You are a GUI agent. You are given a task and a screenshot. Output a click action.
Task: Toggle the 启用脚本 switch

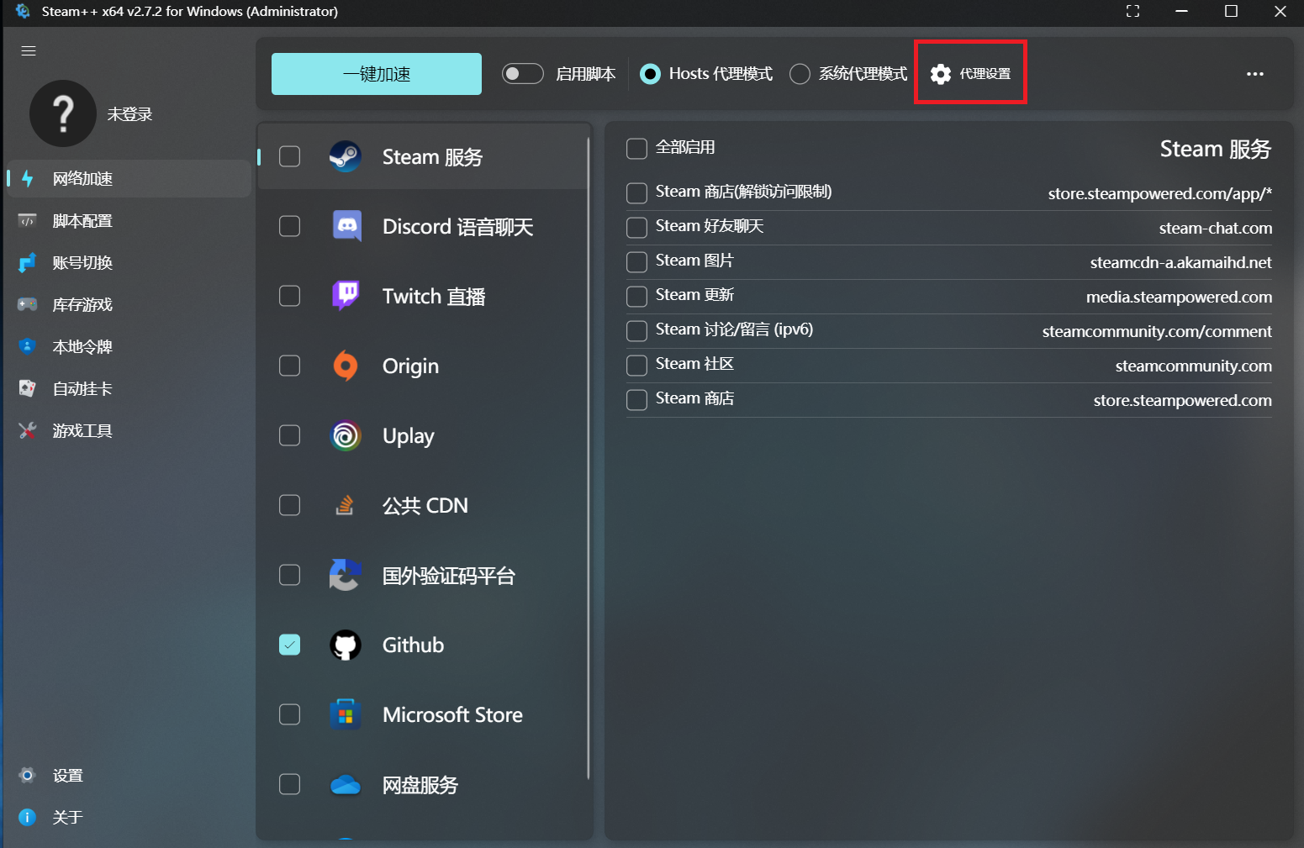click(x=522, y=74)
